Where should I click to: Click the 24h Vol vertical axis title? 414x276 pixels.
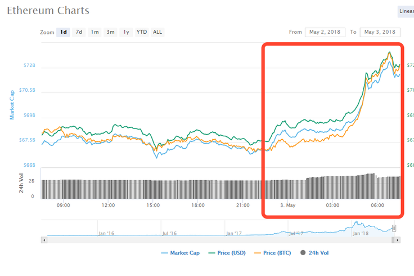21,183
